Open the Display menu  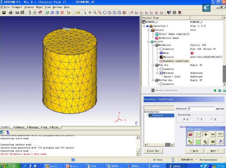point(29,7)
